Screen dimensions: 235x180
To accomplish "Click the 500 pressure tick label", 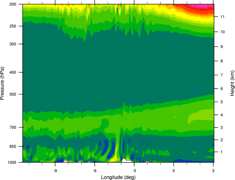I will (13, 94).
